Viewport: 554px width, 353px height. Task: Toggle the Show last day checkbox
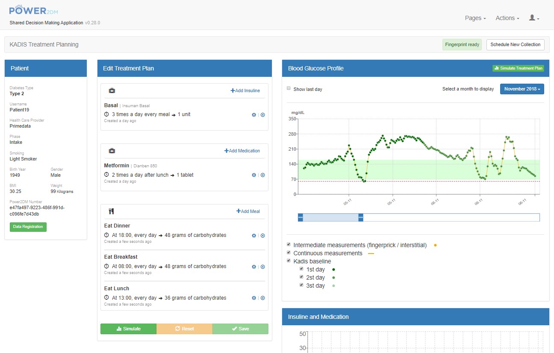click(289, 89)
